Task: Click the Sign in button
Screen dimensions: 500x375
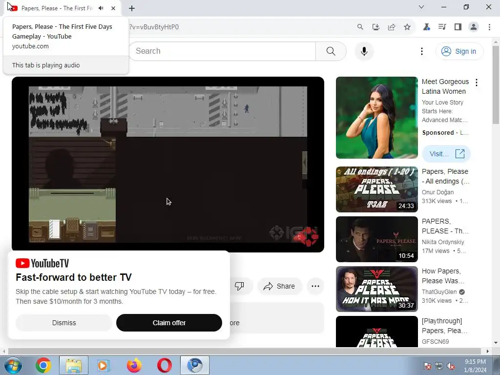Action: [x=459, y=51]
